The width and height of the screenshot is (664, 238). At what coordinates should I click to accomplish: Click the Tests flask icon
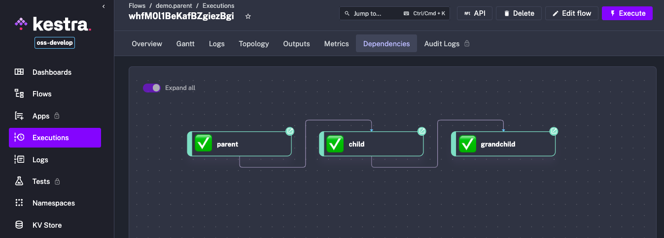19,181
